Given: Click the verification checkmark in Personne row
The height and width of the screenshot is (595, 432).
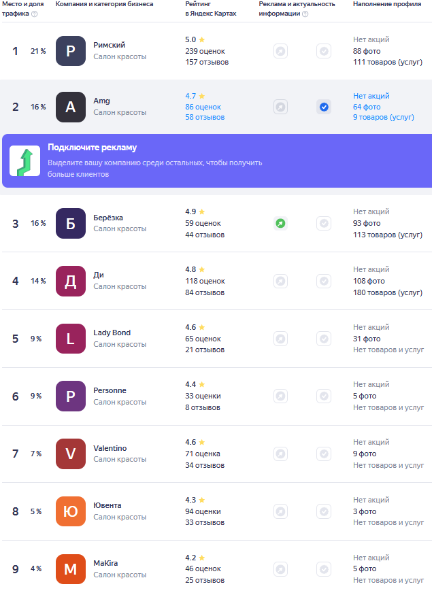Looking at the screenshot, I should coord(324,396).
